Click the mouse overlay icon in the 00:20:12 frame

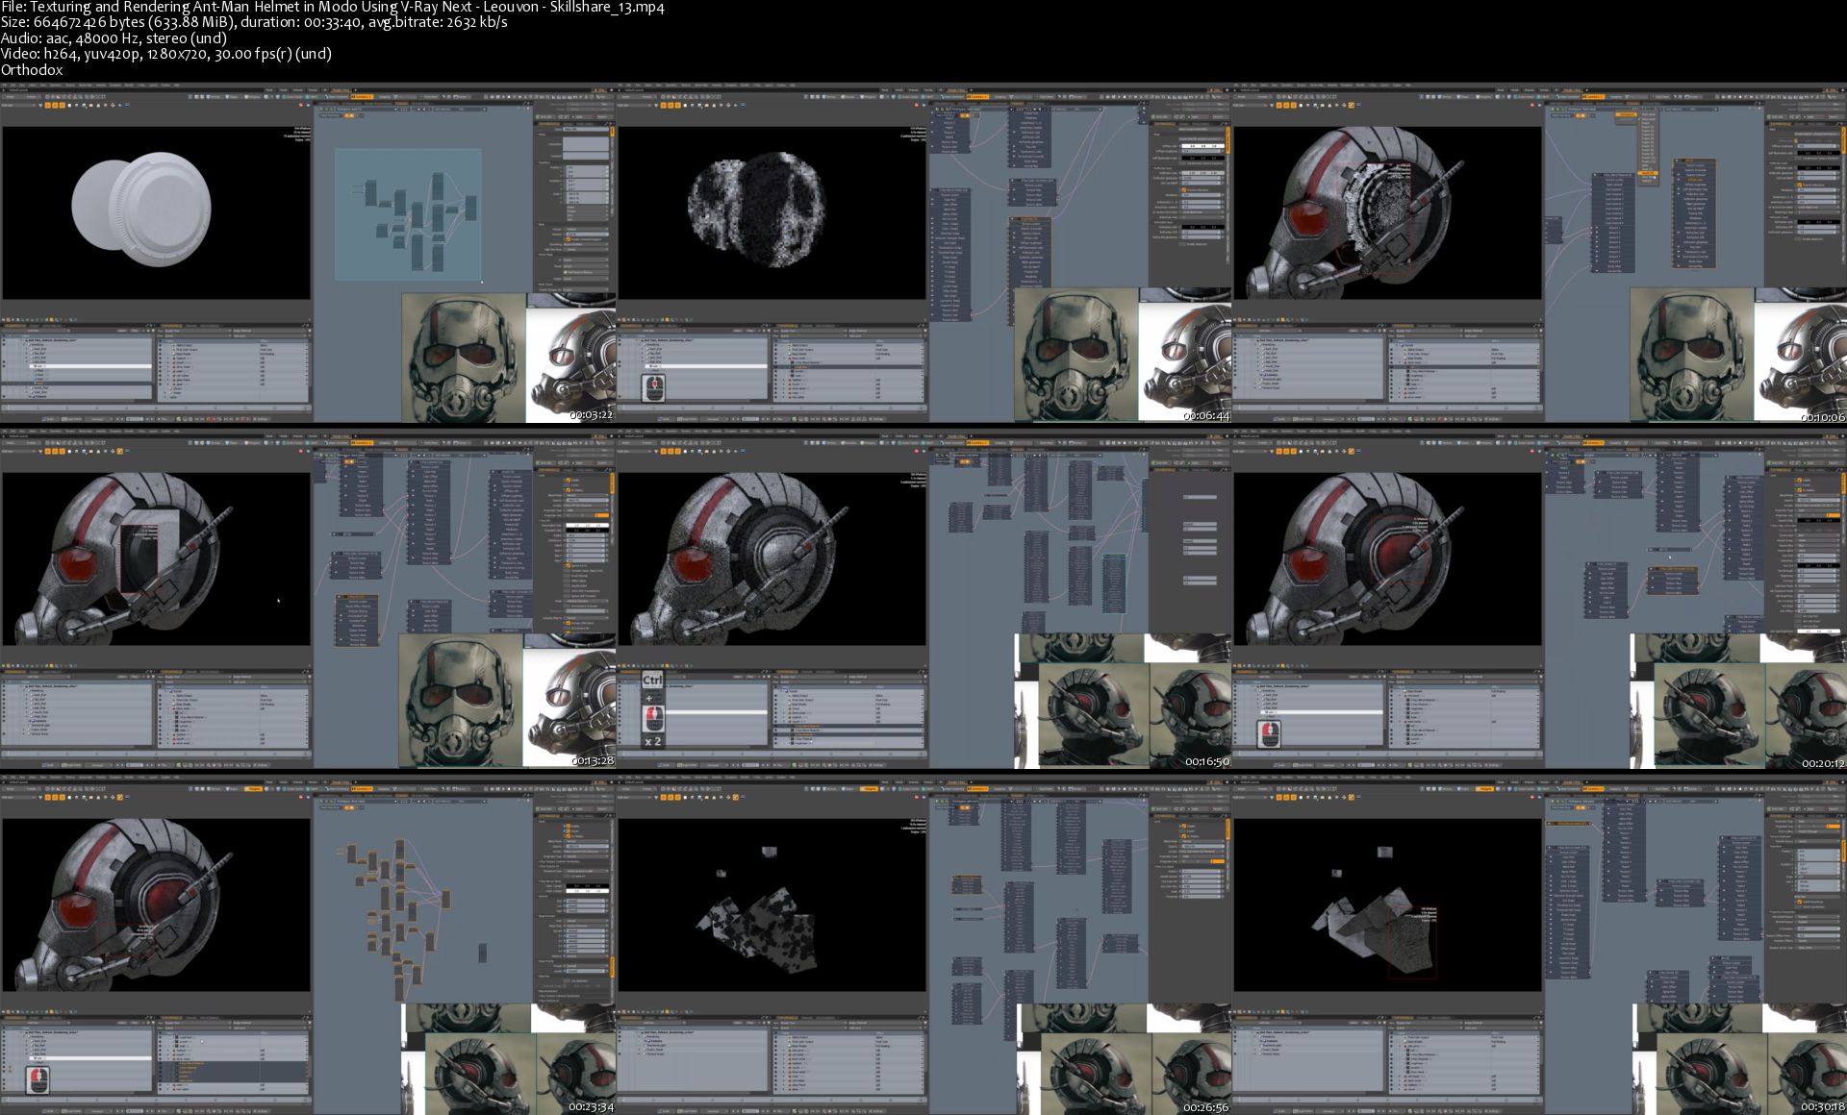click(x=1269, y=733)
